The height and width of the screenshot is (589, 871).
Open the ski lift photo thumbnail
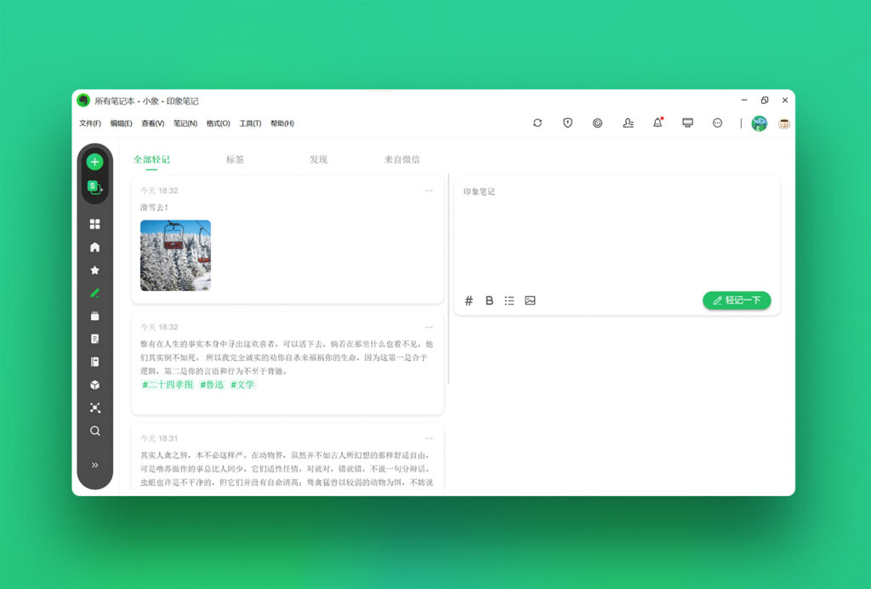tap(175, 255)
